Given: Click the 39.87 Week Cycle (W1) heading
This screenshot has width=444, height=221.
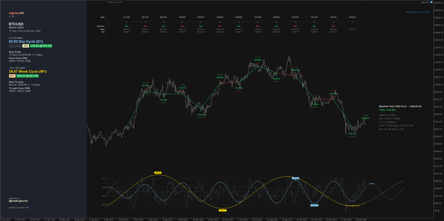Looking at the screenshot, I should 28,71.
